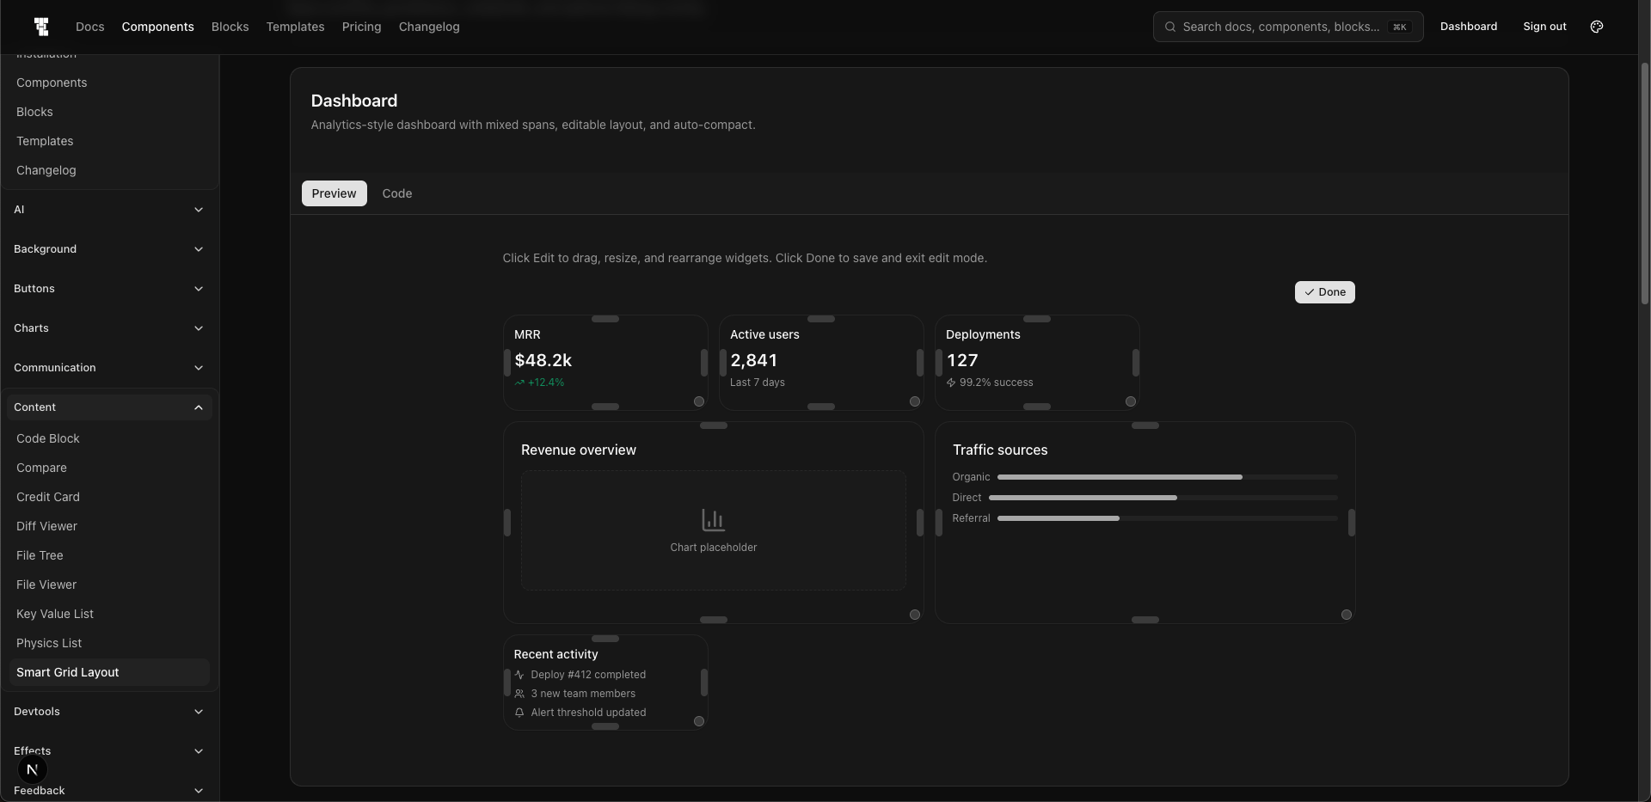This screenshot has width=1651, height=802.
Task: Click the Active users corner resize dot
Action: click(915, 401)
